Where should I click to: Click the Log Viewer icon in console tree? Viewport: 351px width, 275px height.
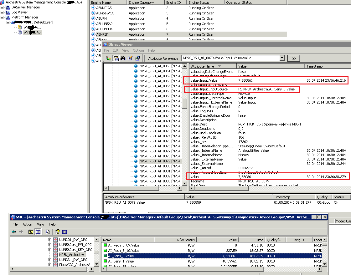click(8, 12)
